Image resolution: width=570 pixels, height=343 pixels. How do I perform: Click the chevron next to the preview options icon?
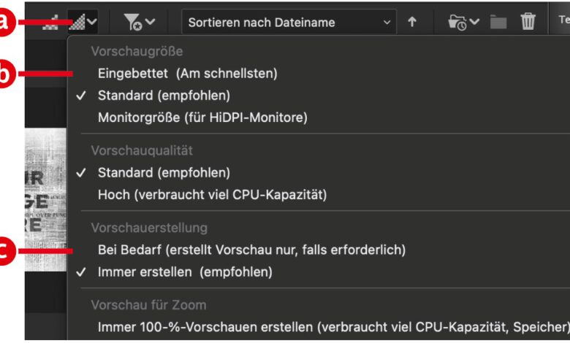pos(92,23)
